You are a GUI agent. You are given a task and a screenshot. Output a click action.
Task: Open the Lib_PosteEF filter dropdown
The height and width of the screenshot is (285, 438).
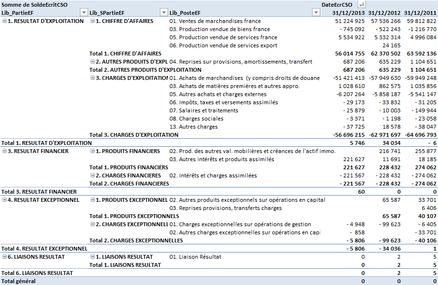pyautogui.click(x=316, y=12)
